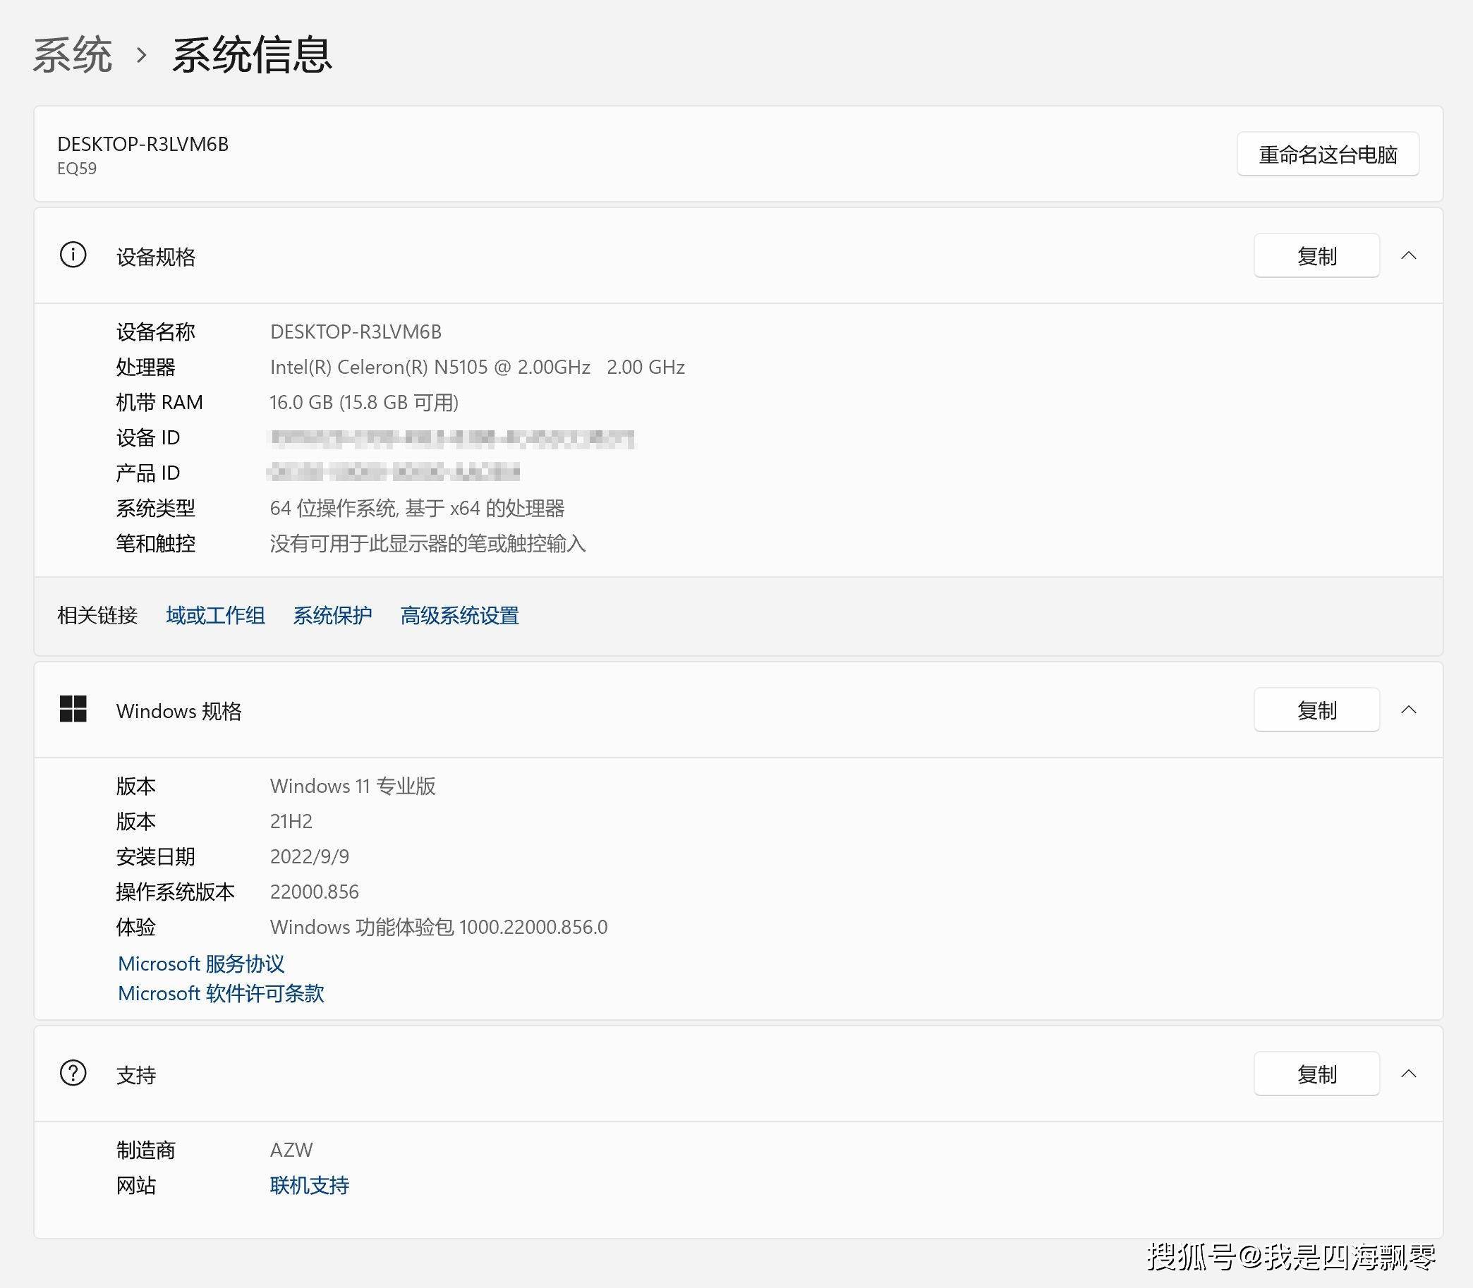Image resolution: width=1473 pixels, height=1288 pixels.
Task: Click the version value 21H2
Action: point(291,821)
